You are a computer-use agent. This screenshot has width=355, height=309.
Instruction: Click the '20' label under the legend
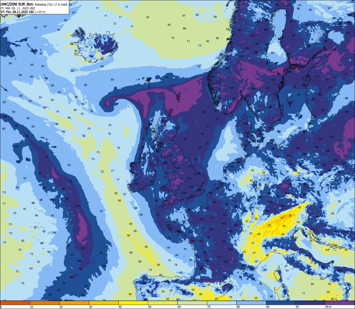[x=61, y=307]
